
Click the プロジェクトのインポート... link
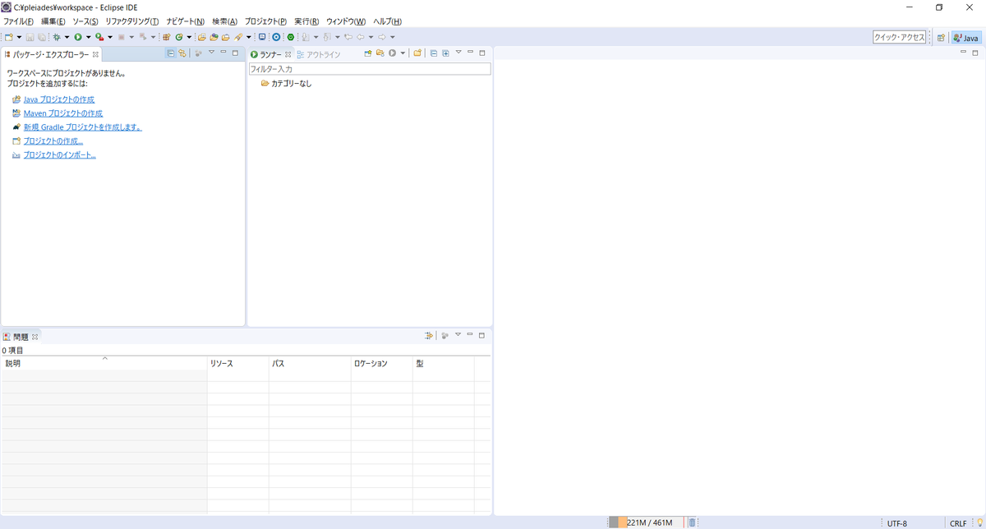pos(60,155)
